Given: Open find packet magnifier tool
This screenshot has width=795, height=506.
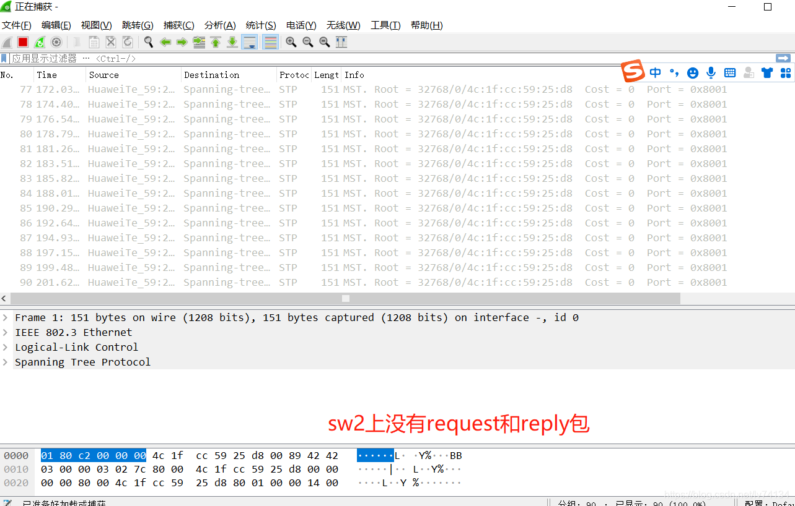Looking at the screenshot, I should click(149, 42).
